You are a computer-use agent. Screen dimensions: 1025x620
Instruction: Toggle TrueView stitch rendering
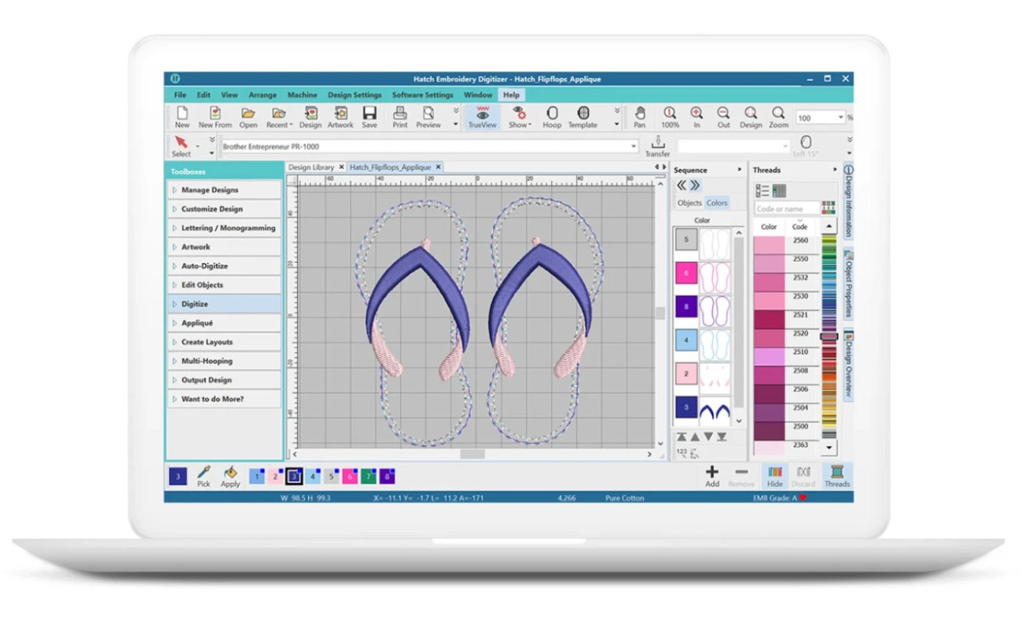click(x=483, y=116)
